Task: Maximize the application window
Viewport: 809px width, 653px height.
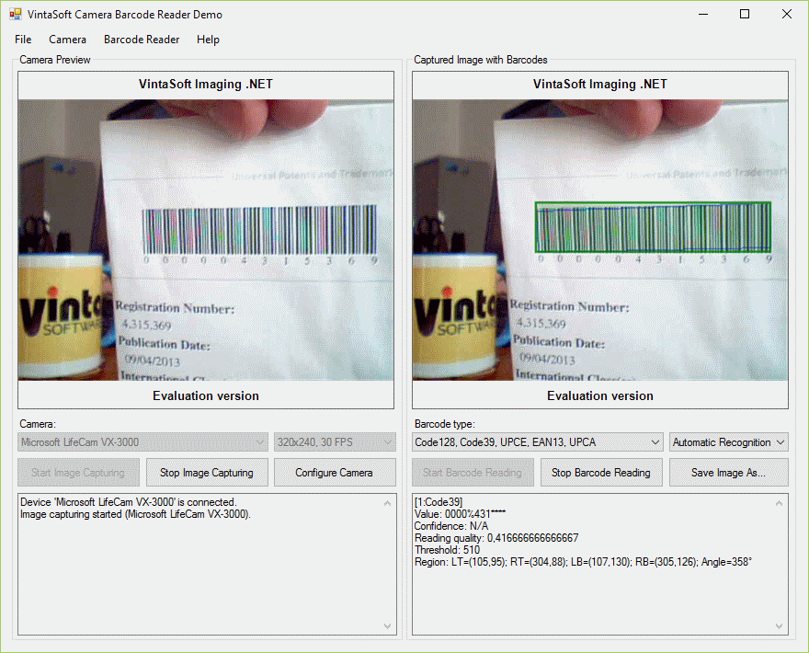Action: click(x=745, y=15)
